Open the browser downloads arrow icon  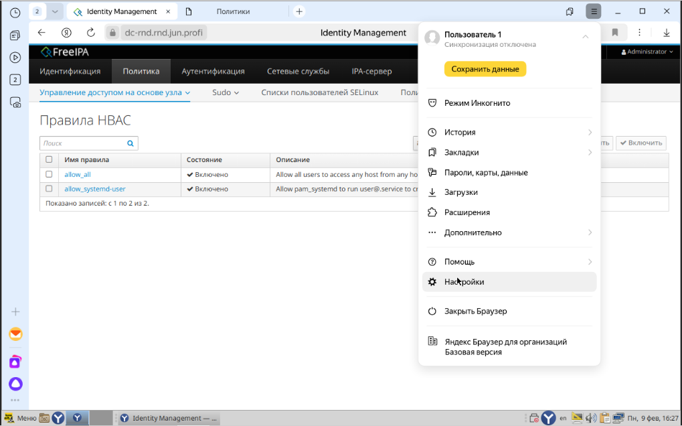666,33
